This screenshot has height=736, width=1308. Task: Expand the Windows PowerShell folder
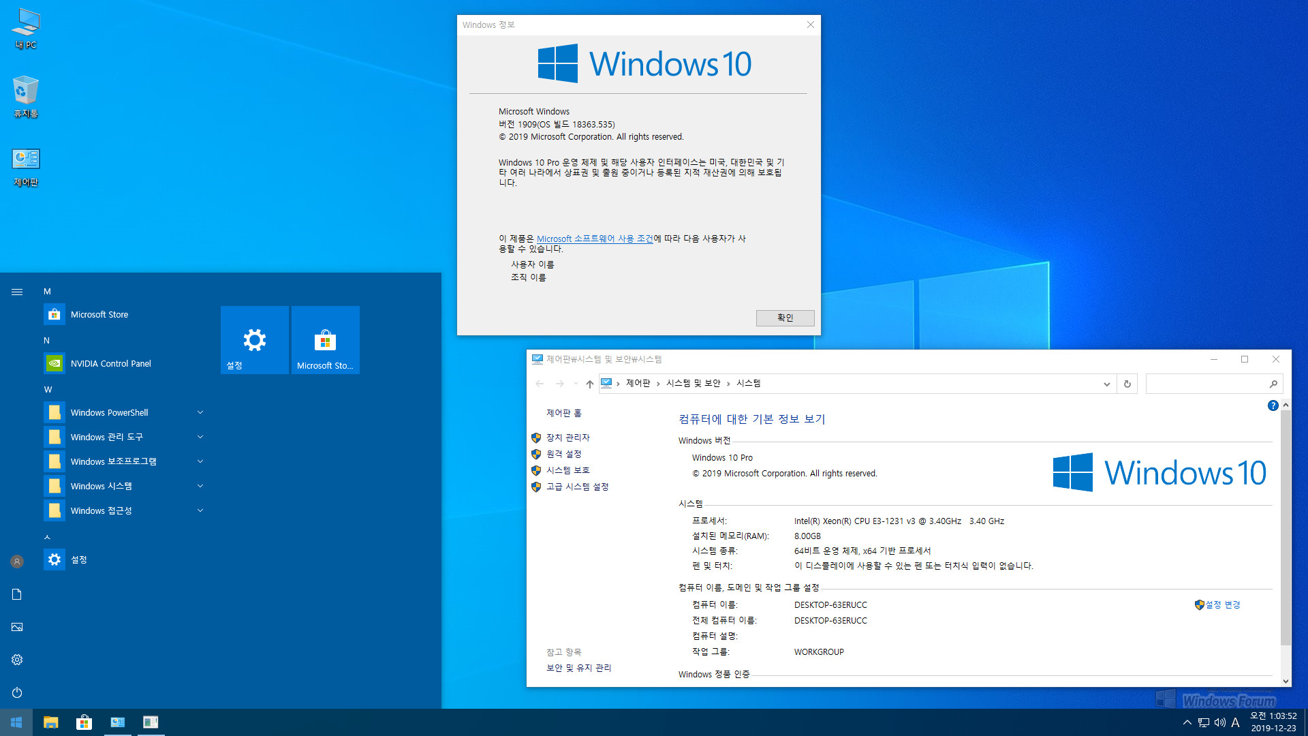[x=124, y=412]
